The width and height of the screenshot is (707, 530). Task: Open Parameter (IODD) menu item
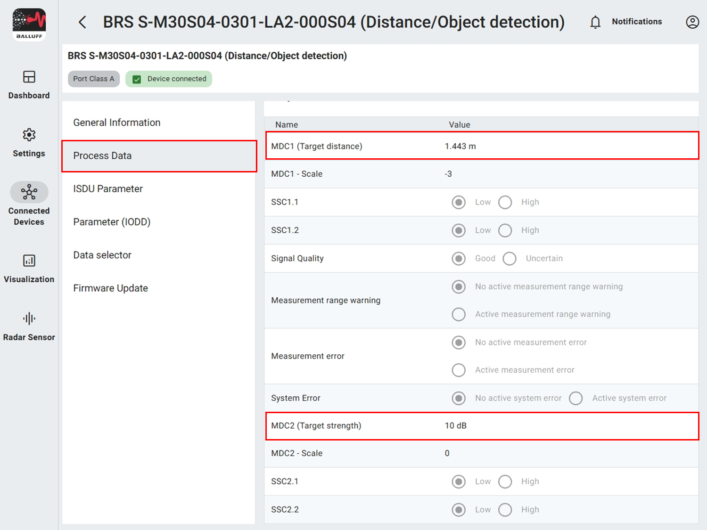pos(112,222)
